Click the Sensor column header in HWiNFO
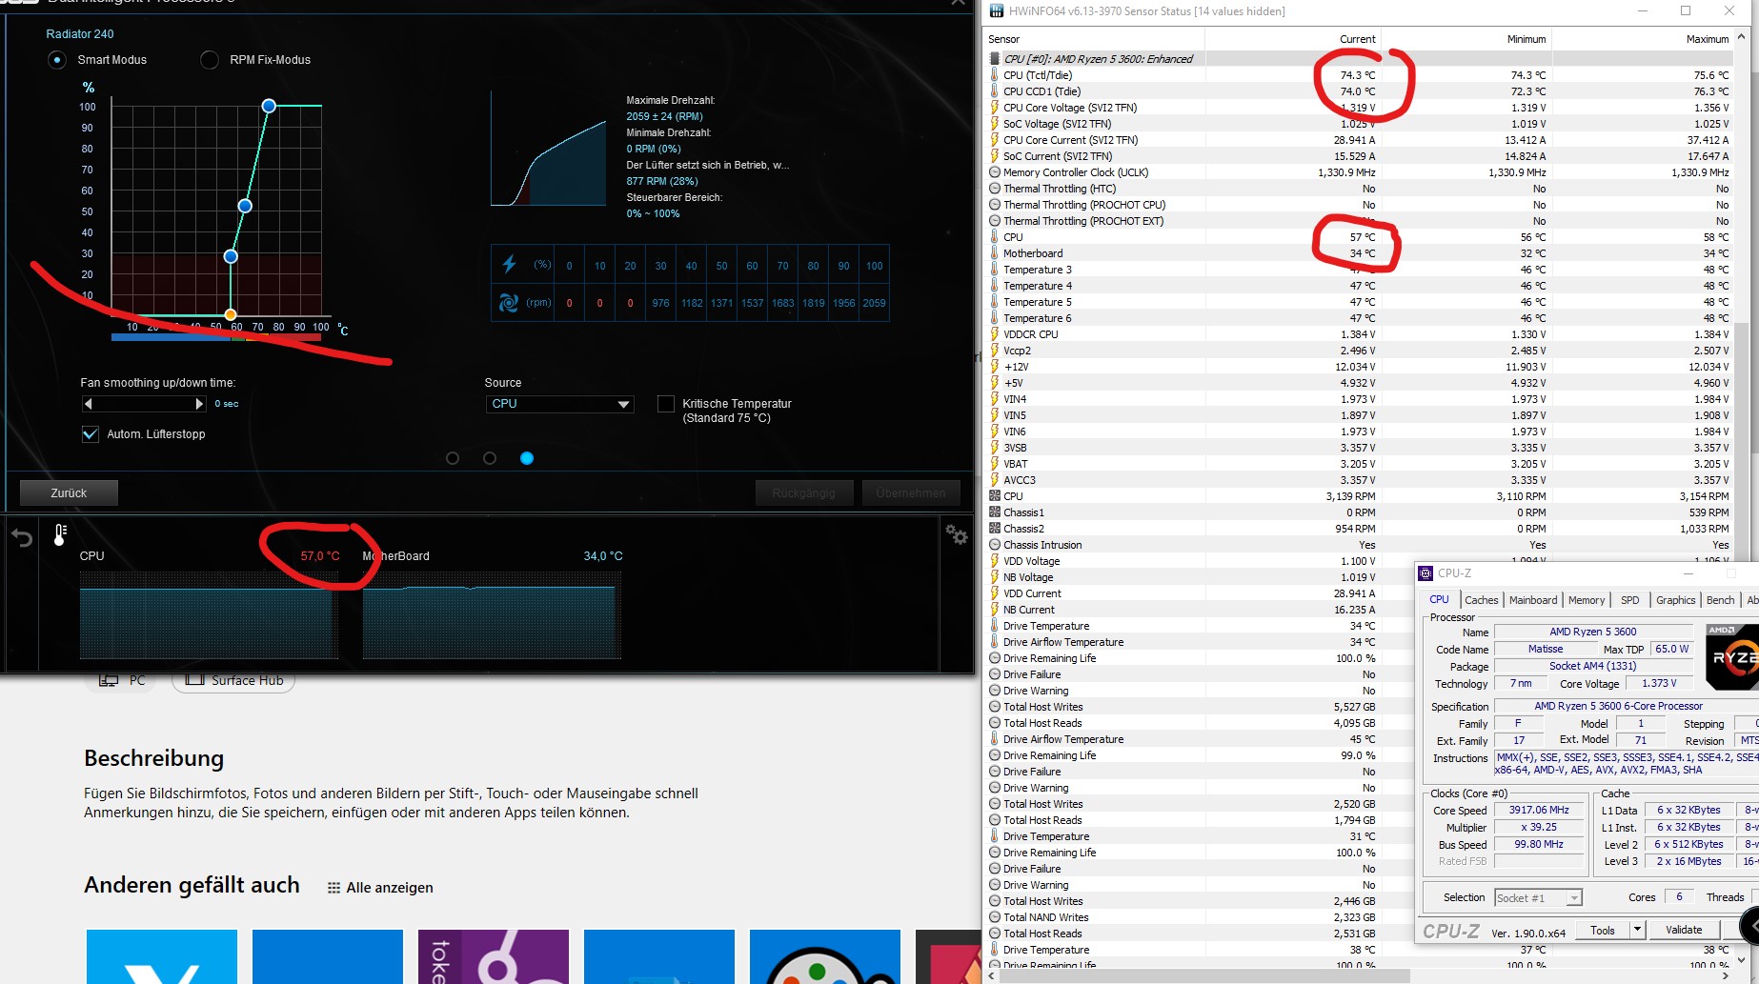 (1094, 39)
